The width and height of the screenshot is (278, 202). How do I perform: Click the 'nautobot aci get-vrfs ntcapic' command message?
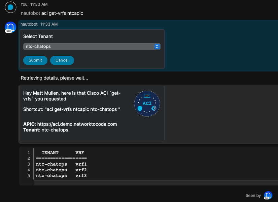[x=52, y=13]
